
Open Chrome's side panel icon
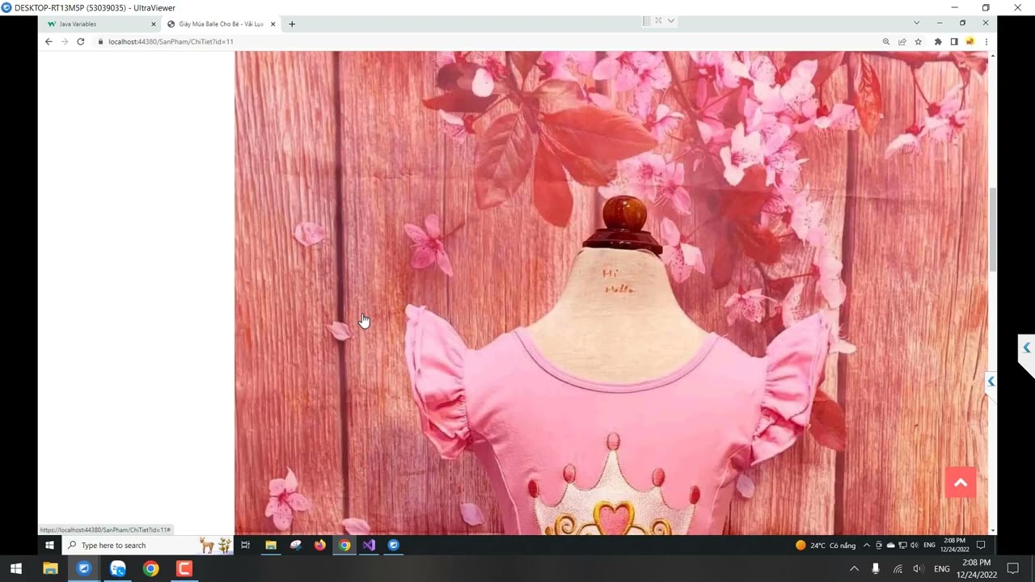(954, 41)
